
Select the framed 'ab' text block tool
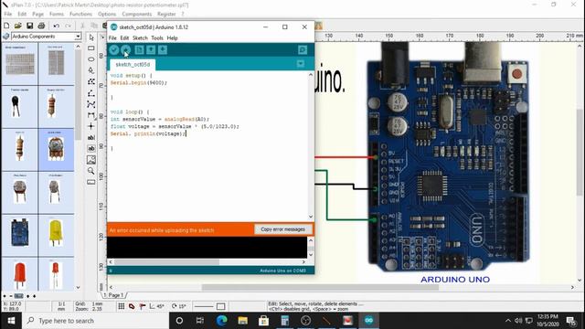[x=91, y=148]
